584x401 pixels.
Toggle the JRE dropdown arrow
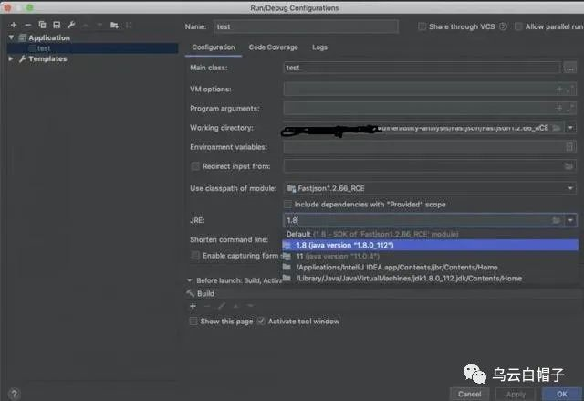click(570, 220)
